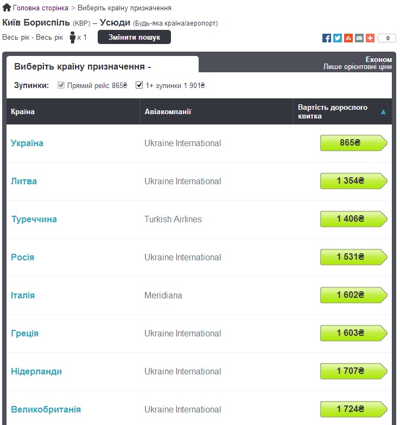Viewport: 400px width, 425px height.
Task: Click the share counter bubble
Action: (387, 38)
